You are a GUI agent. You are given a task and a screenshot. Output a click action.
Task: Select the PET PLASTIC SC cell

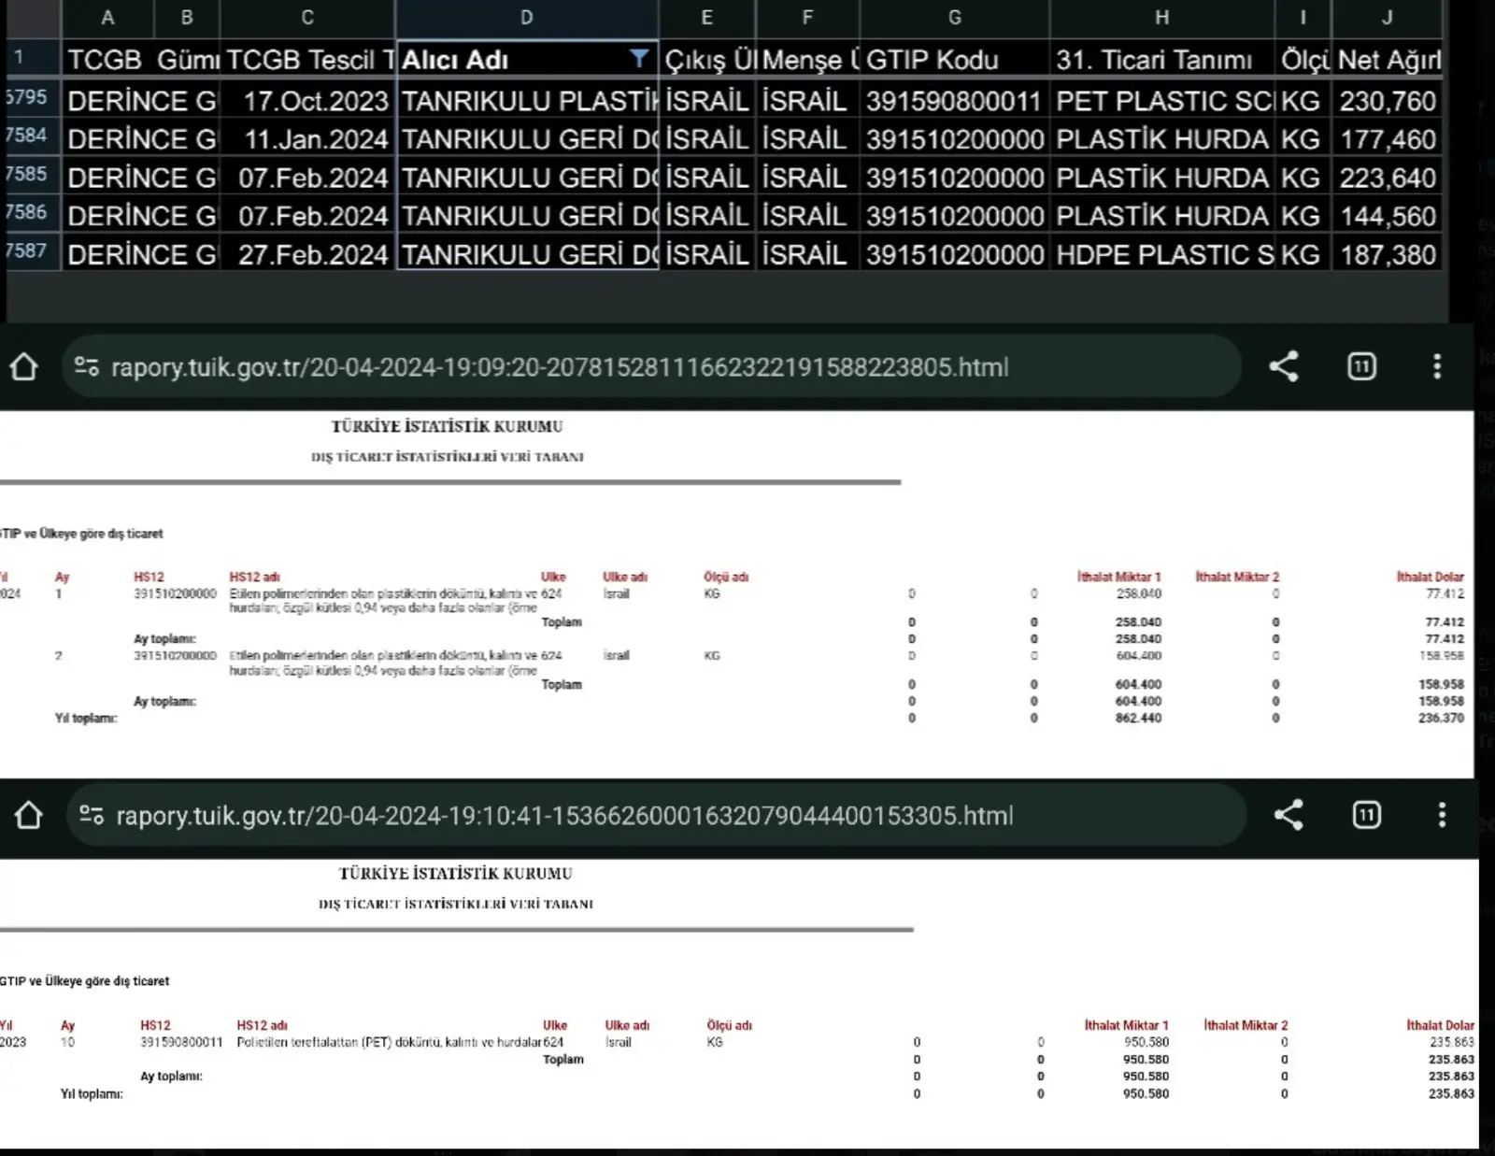(x=1161, y=101)
